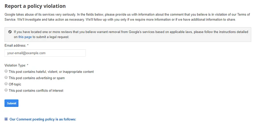The height and width of the screenshot is (128, 255).
Task: Choose the advertising or spam radio button
Action: pos(6,78)
